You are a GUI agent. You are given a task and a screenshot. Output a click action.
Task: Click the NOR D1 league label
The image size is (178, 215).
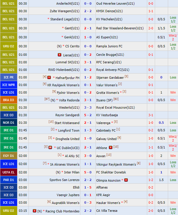click(8, 123)
